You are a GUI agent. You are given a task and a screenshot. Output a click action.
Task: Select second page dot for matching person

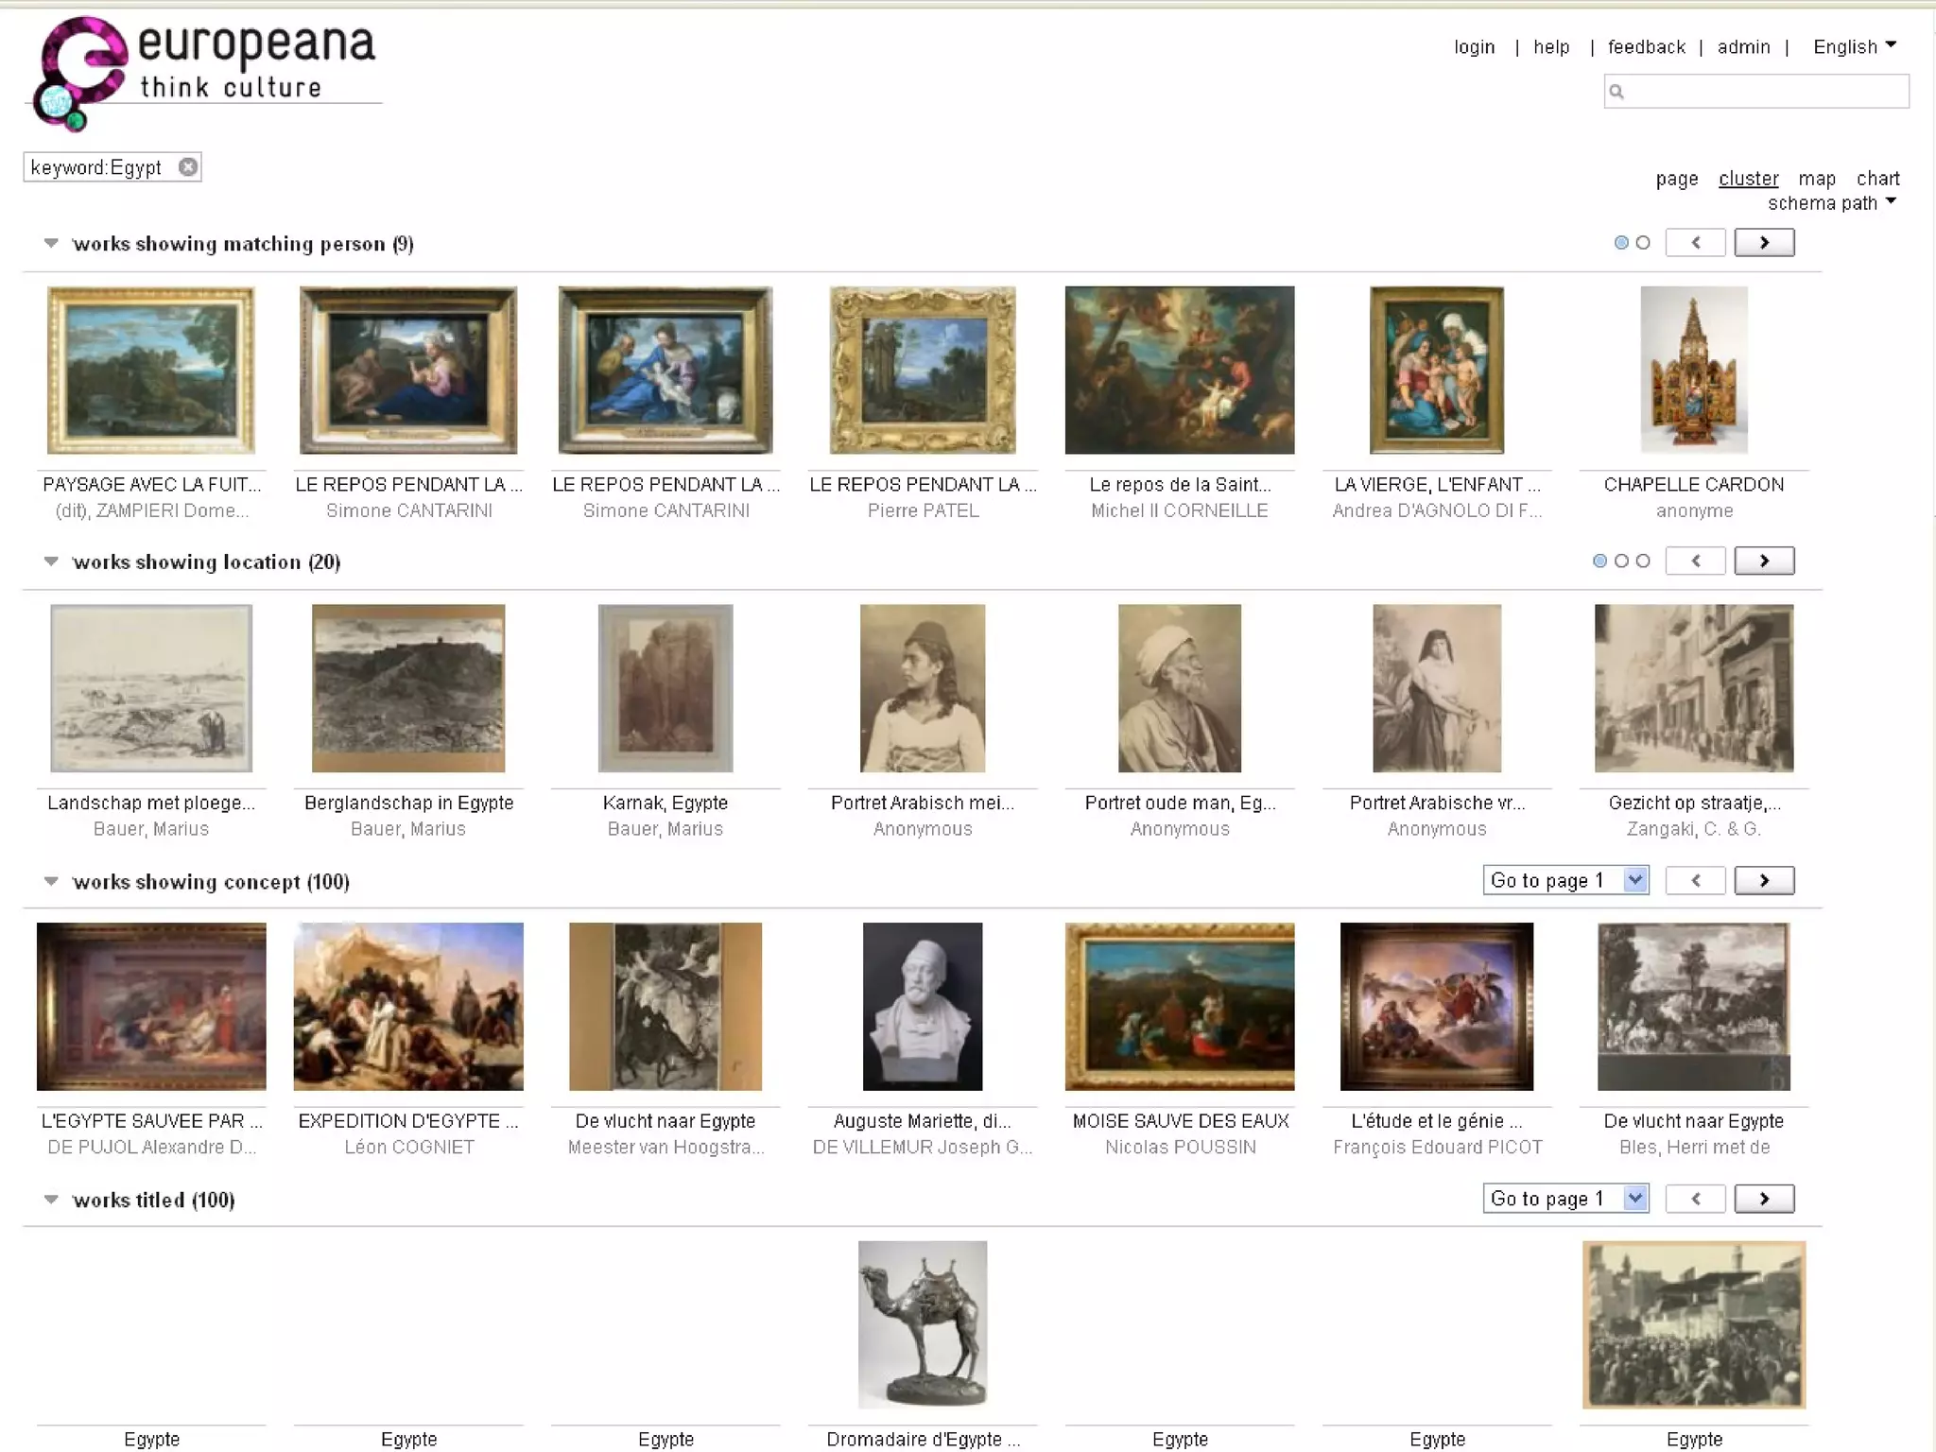[1643, 243]
